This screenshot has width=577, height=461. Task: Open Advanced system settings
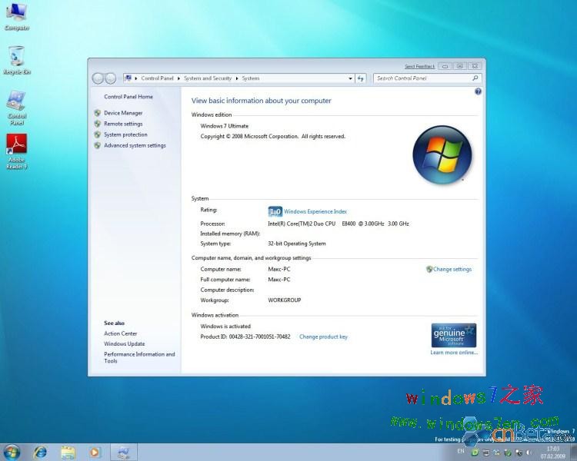pos(135,145)
